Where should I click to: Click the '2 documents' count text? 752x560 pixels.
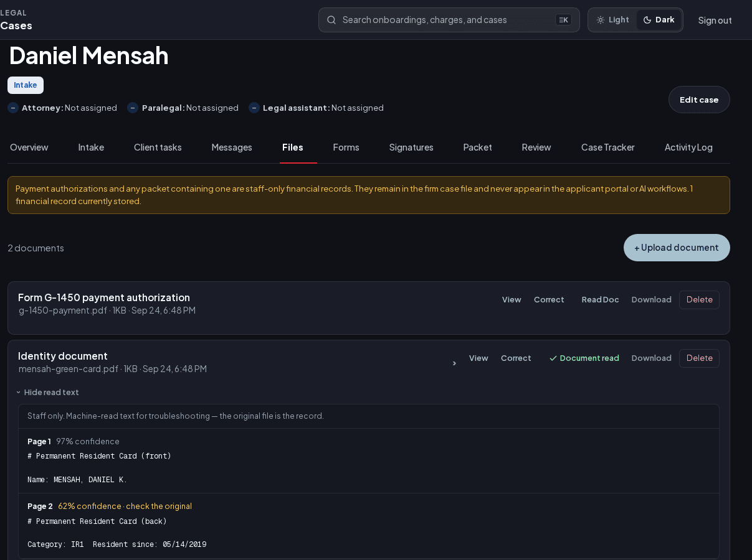tap(36, 248)
